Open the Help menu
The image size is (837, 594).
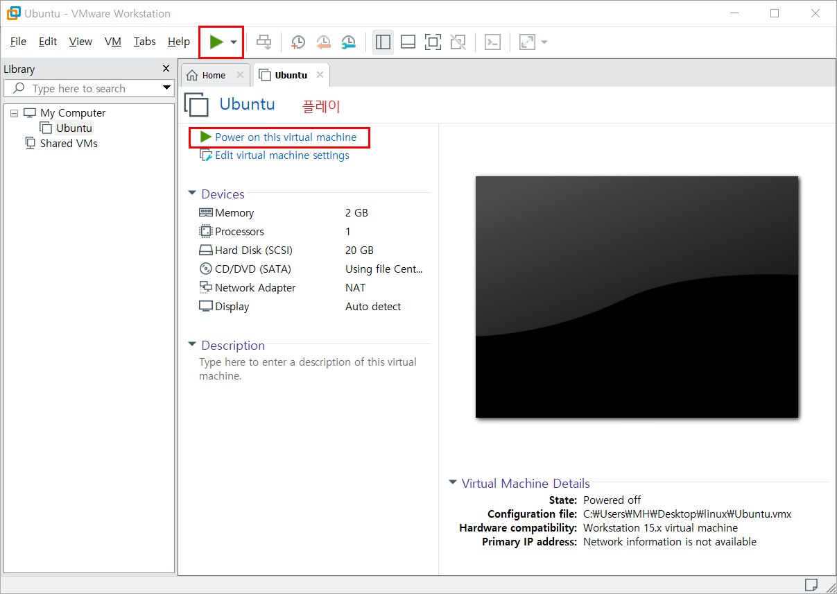pyautogui.click(x=179, y=42)
